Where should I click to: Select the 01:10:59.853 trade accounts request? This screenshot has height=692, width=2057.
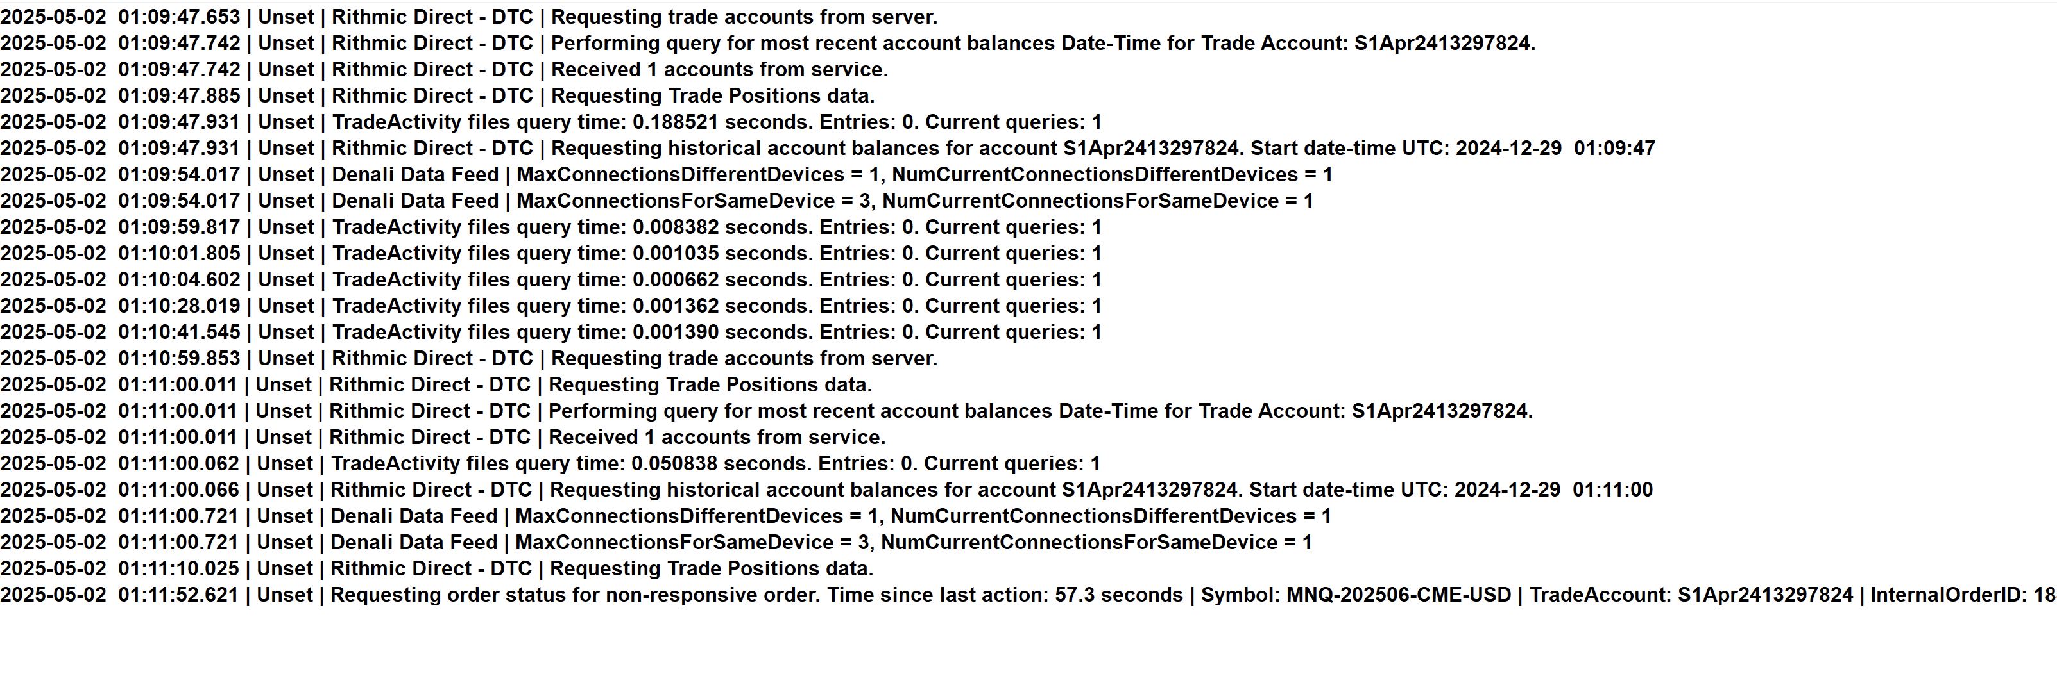(469, 359)
